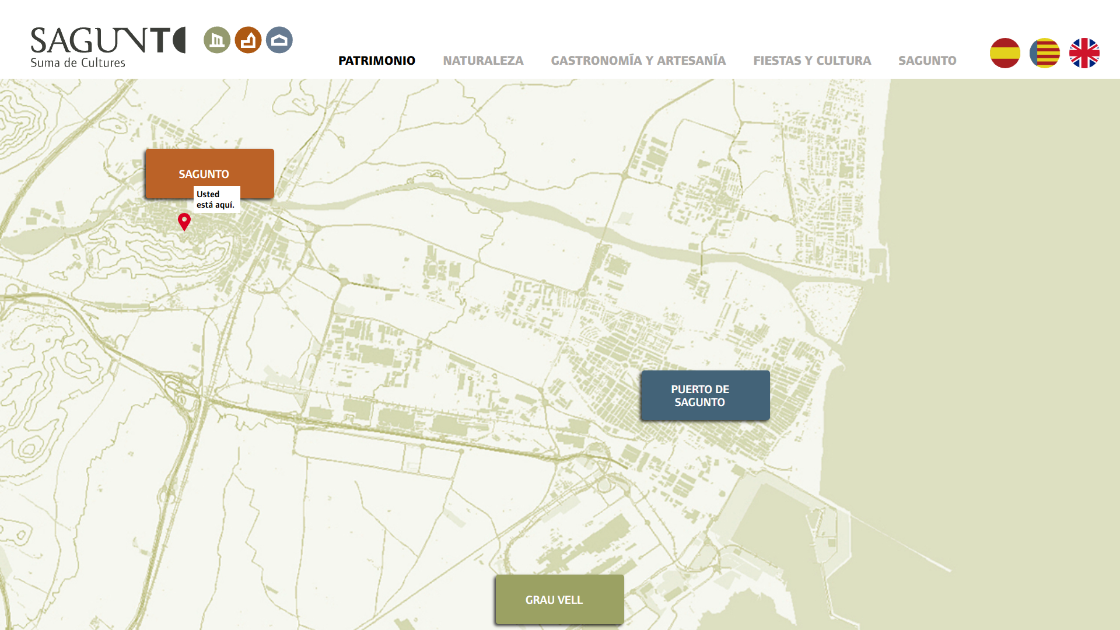Viewport: 1120px width, 630px height.
Task: Open the Sagunto menu item
Action: coord(928,61)
